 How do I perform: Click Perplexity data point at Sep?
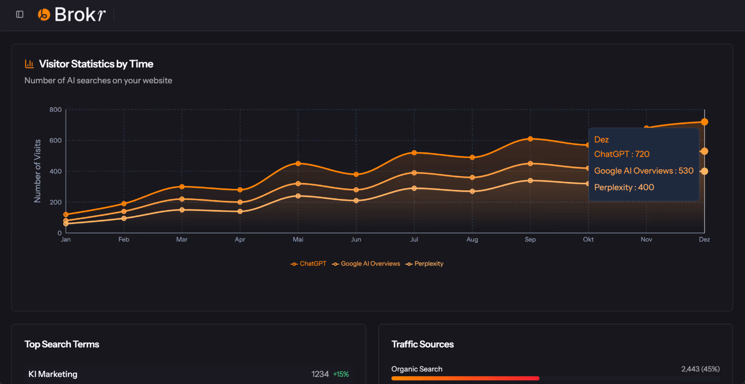tap(530, 180)
